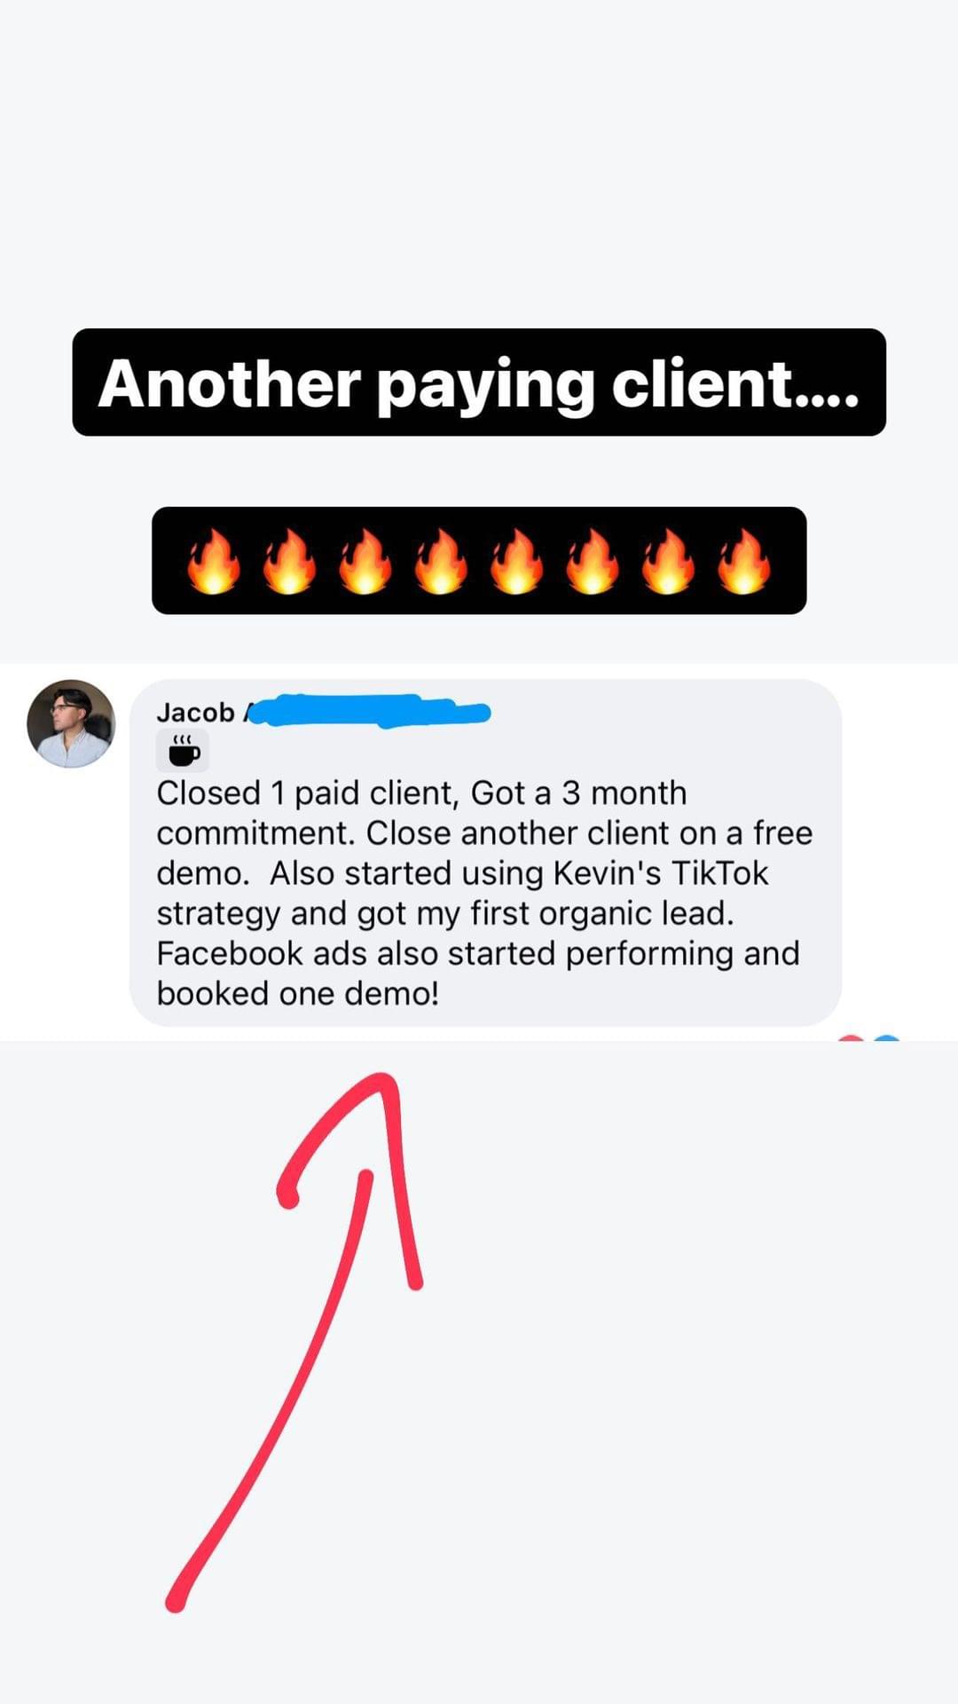Select the coffee cup badge icon
Screen dimensions: 958x1704
(x=184, y=751)
